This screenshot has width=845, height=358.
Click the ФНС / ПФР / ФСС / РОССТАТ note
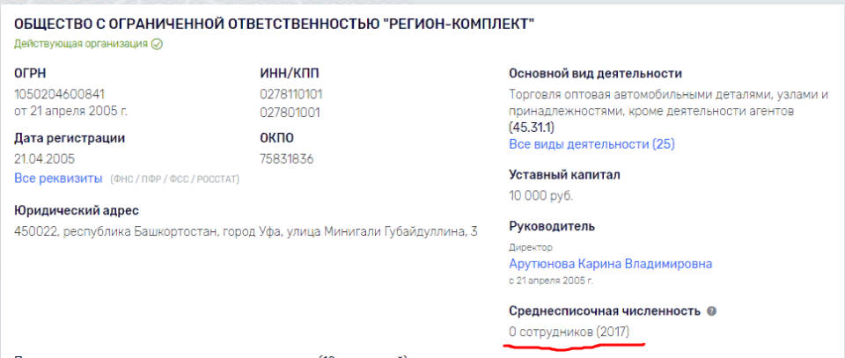174,179
